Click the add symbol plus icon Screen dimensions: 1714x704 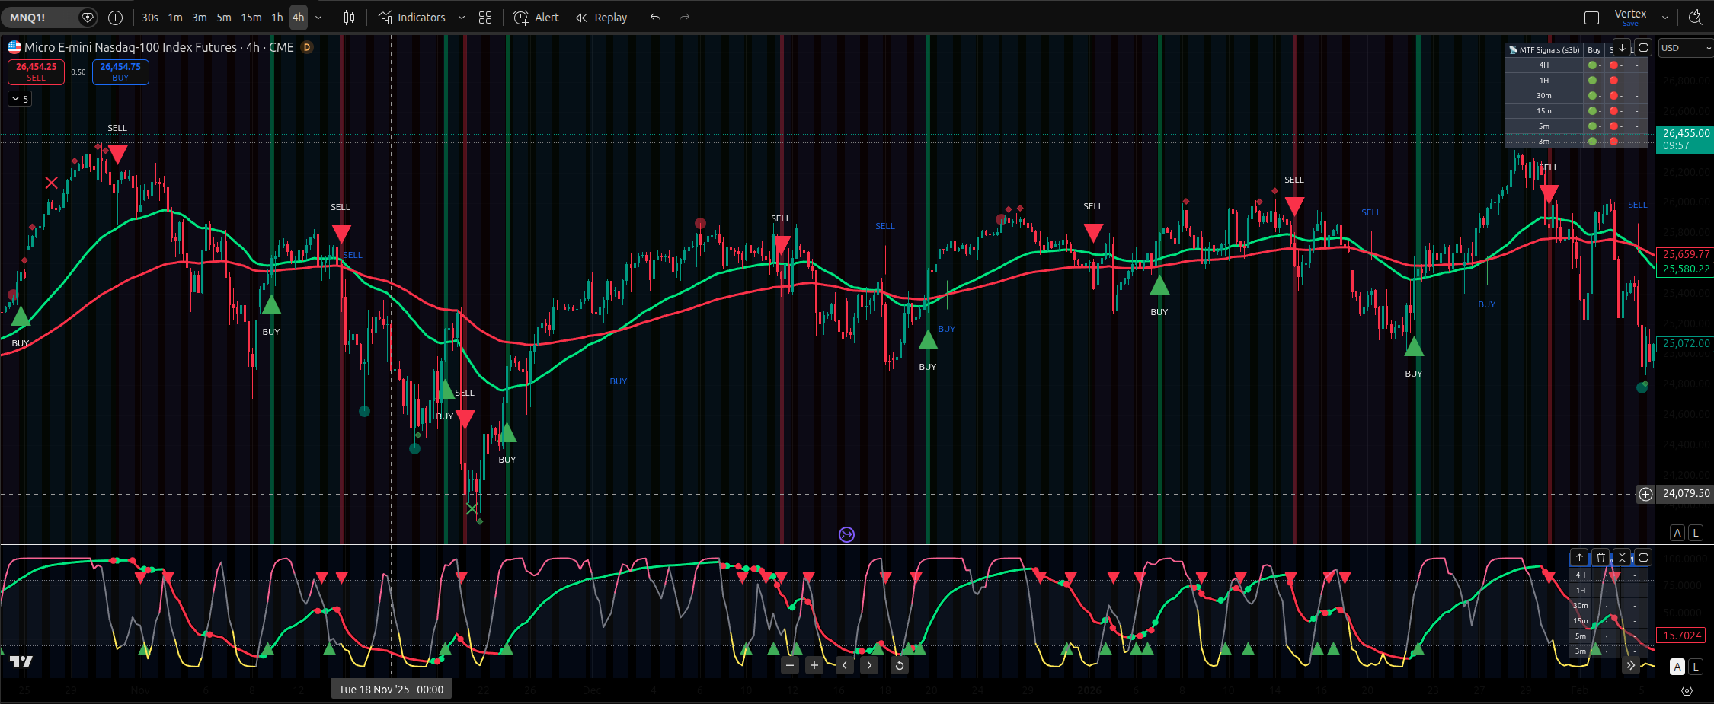pyautogui.click(x=115, y=18)
